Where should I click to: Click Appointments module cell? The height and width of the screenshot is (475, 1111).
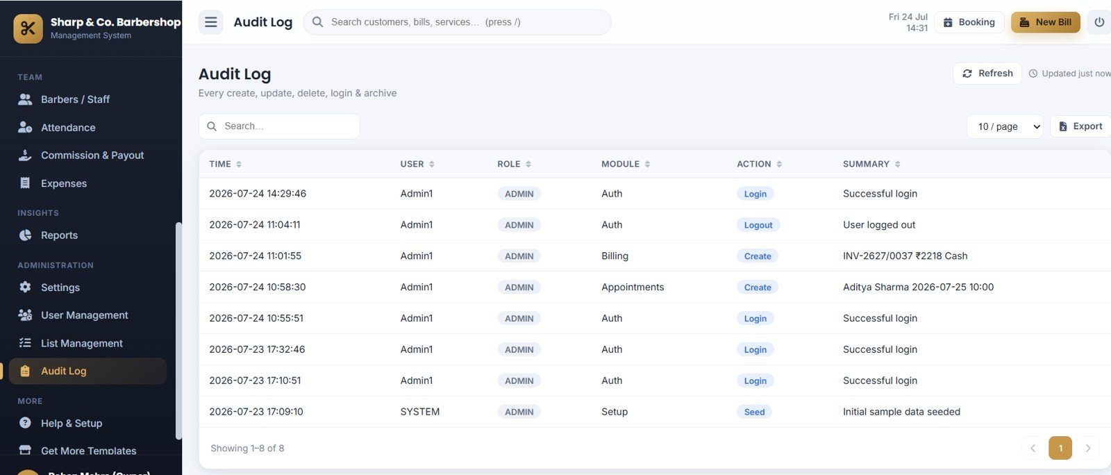tap(633, 287)
